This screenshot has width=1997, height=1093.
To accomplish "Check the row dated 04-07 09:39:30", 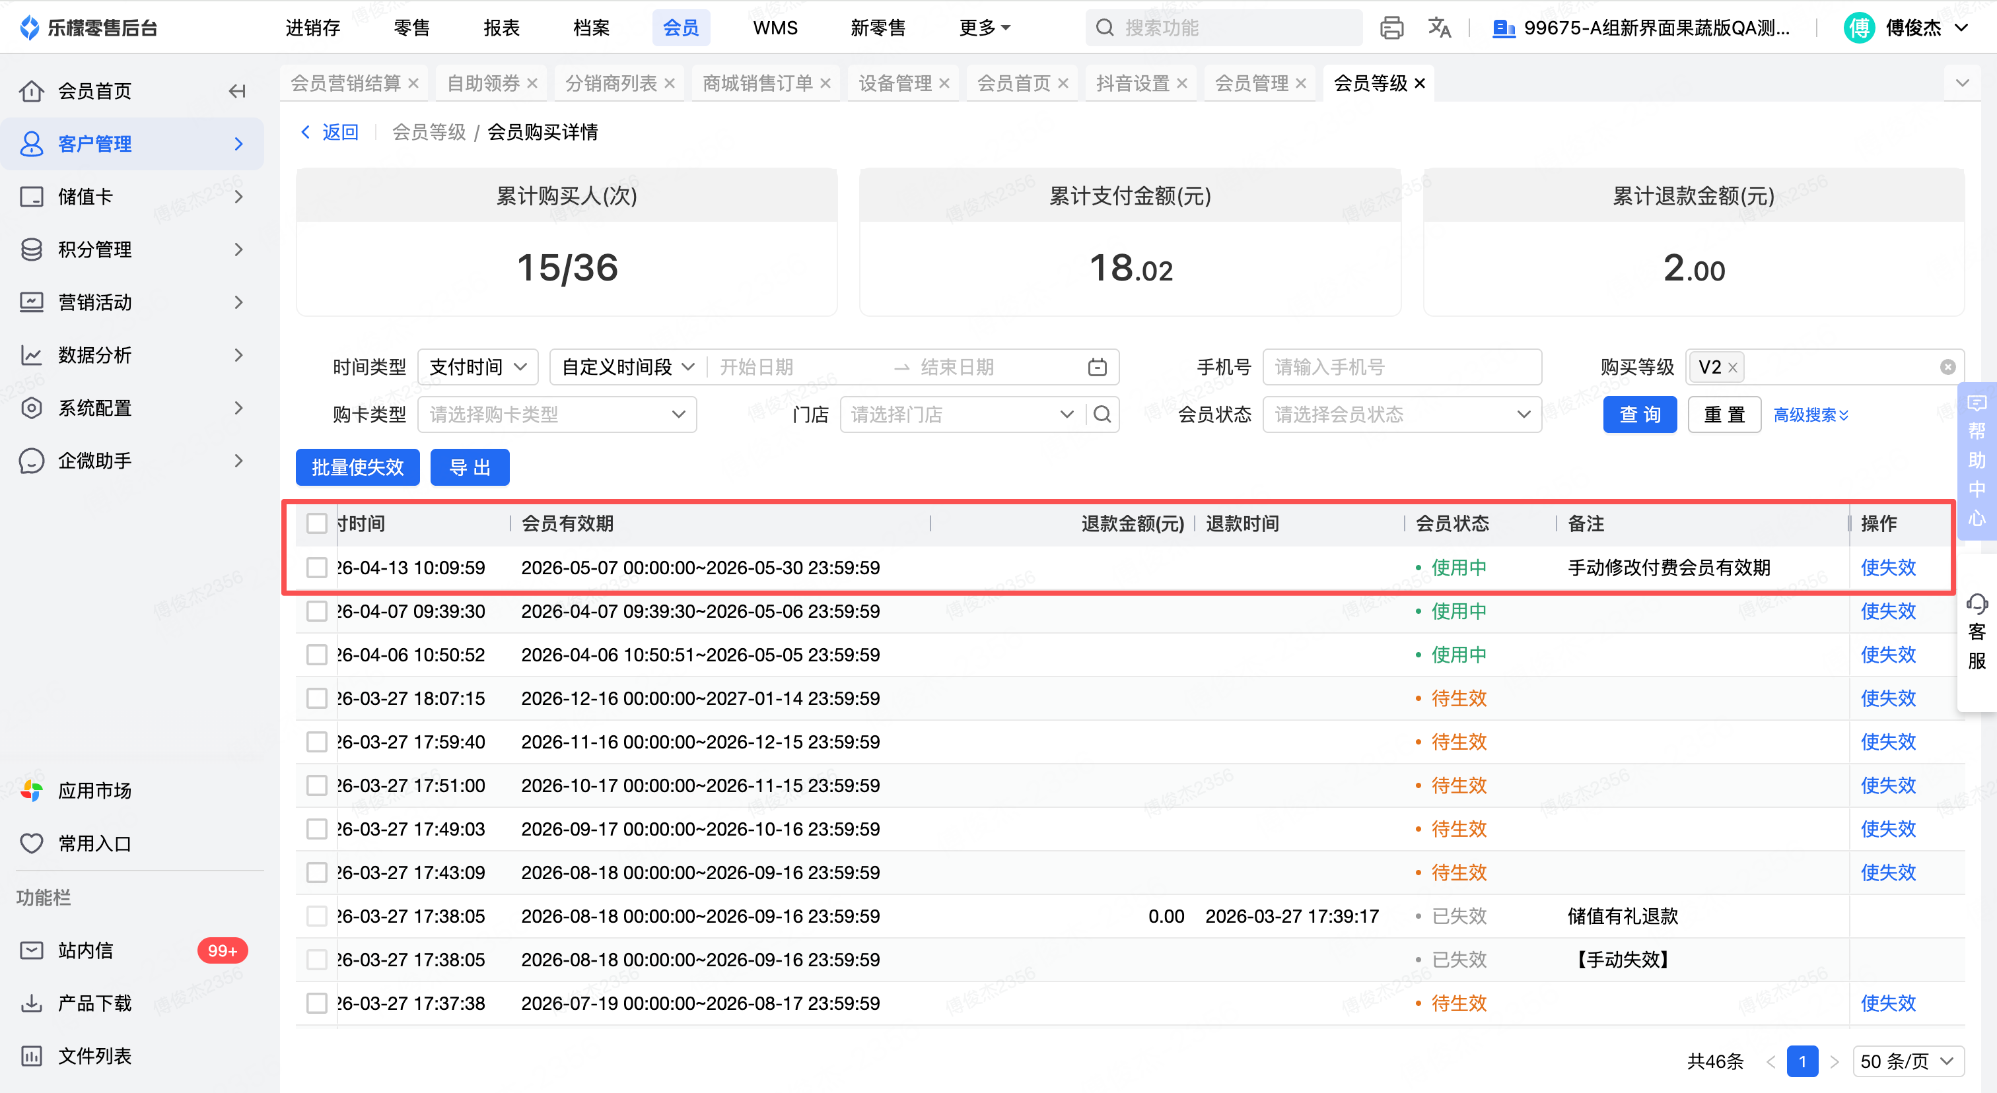I will point(316,611).
